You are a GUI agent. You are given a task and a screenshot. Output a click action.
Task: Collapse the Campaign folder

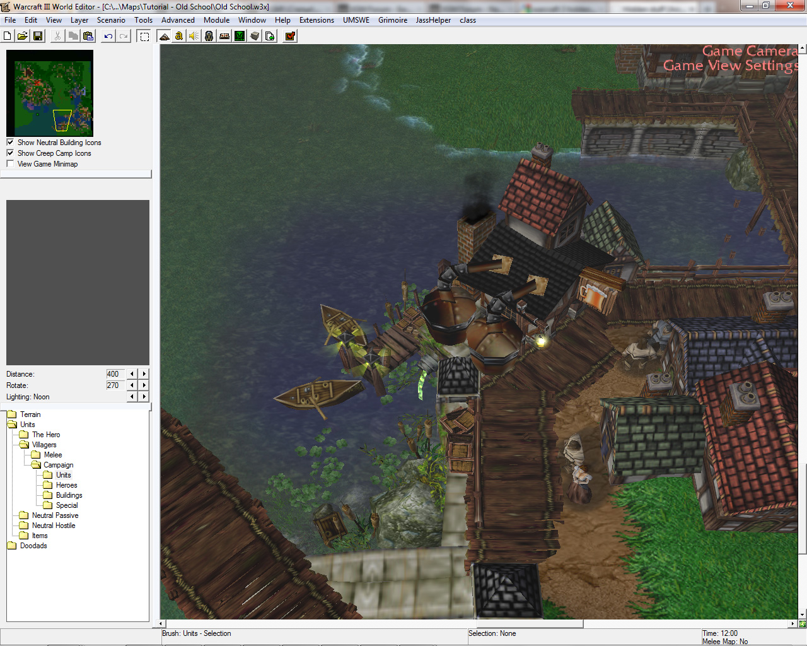[58, 465]
